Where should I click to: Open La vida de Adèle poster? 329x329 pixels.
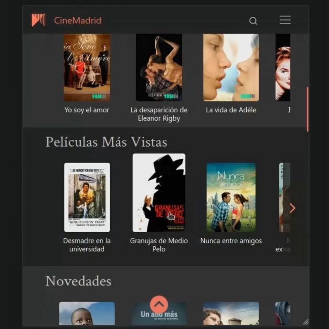pyautogui.click(x=231, y=68)
